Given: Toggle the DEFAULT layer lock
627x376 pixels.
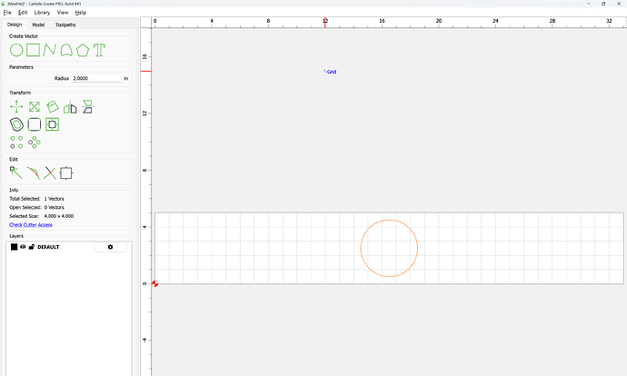Looking at the screenshot, I should (x=32, y=247).
